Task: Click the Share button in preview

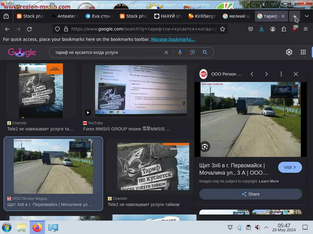Action: [251, 194]
